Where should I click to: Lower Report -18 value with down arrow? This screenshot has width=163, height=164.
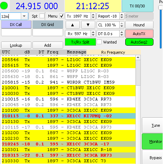[x=122, y=18]
